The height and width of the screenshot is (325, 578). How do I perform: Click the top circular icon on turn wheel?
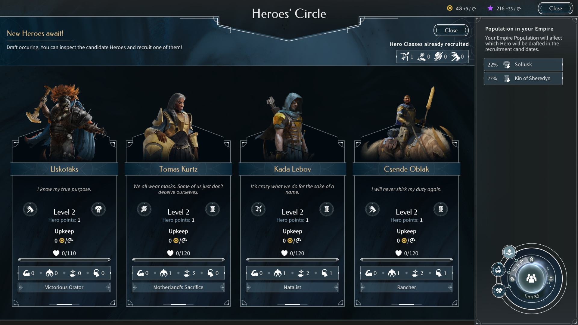(509, 252)
